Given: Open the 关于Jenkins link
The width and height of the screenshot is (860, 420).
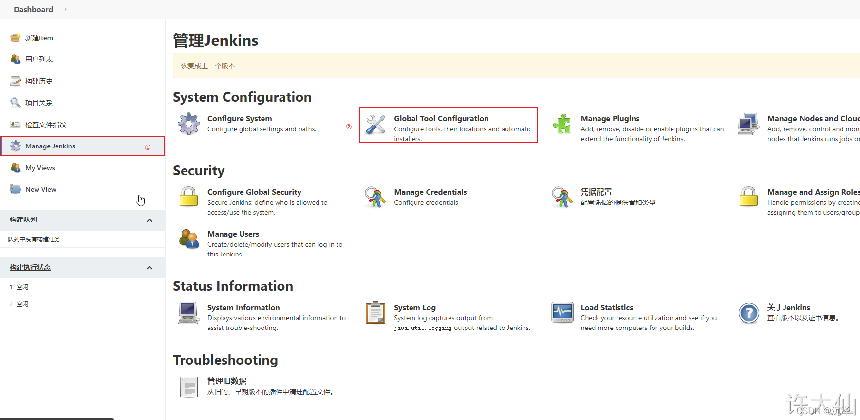Looking at the screenshot, I should tap(788, 307).
